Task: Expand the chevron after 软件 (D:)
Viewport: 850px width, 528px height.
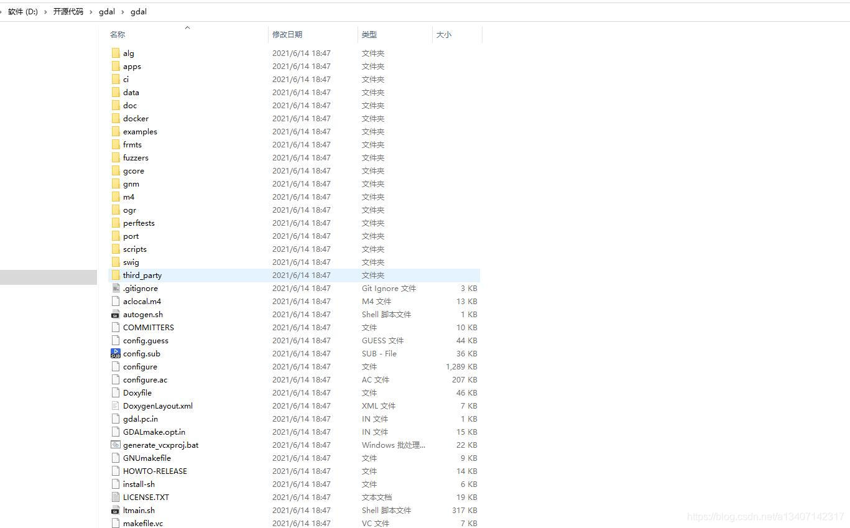Action: [45, 12]
